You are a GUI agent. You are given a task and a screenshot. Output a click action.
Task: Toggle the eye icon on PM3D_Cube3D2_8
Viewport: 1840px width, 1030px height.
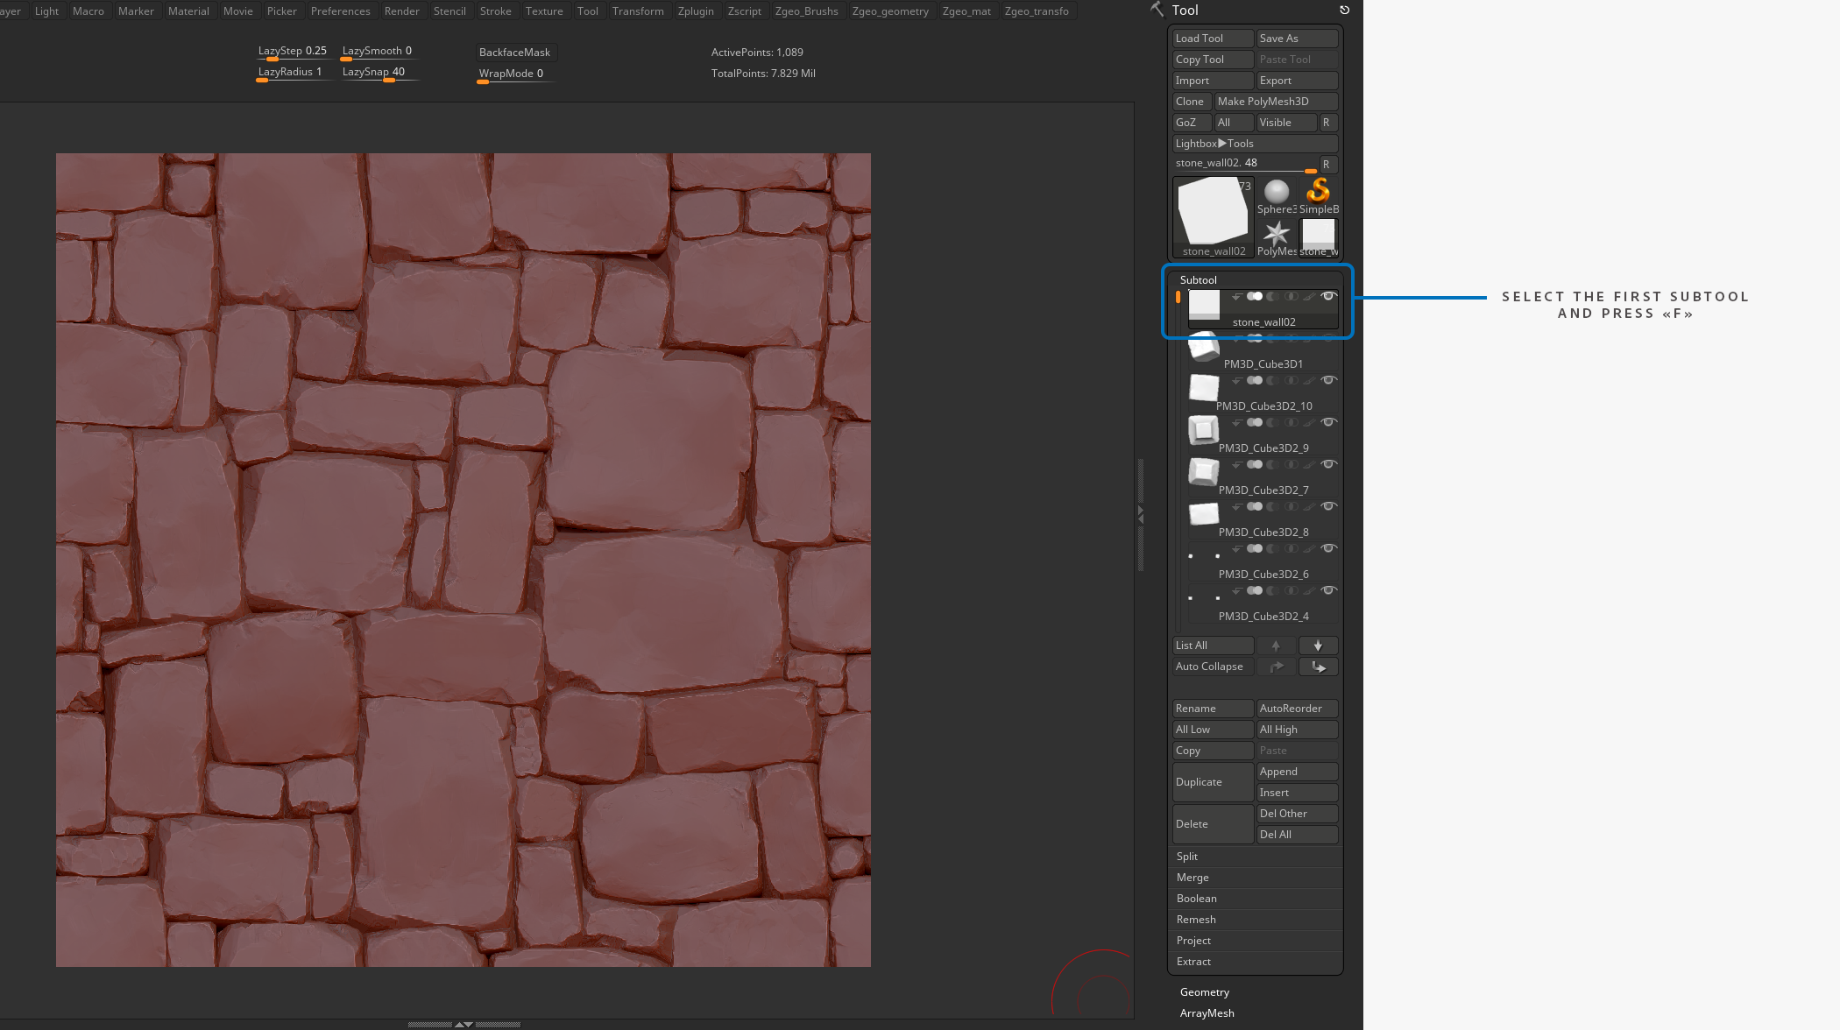coord(1328,507)
